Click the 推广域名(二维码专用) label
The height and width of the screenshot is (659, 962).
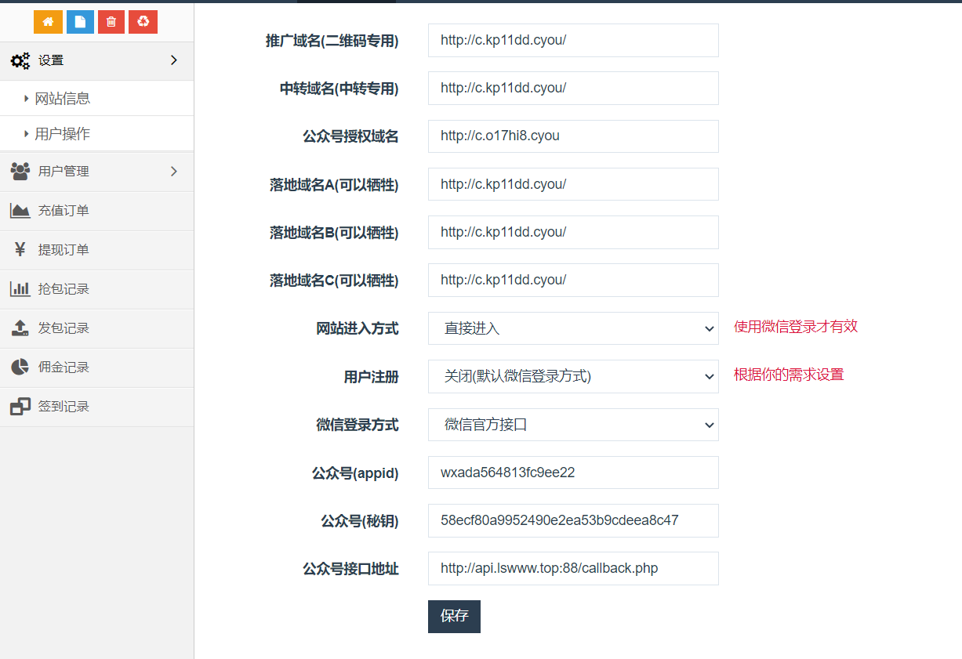point(332,41)
